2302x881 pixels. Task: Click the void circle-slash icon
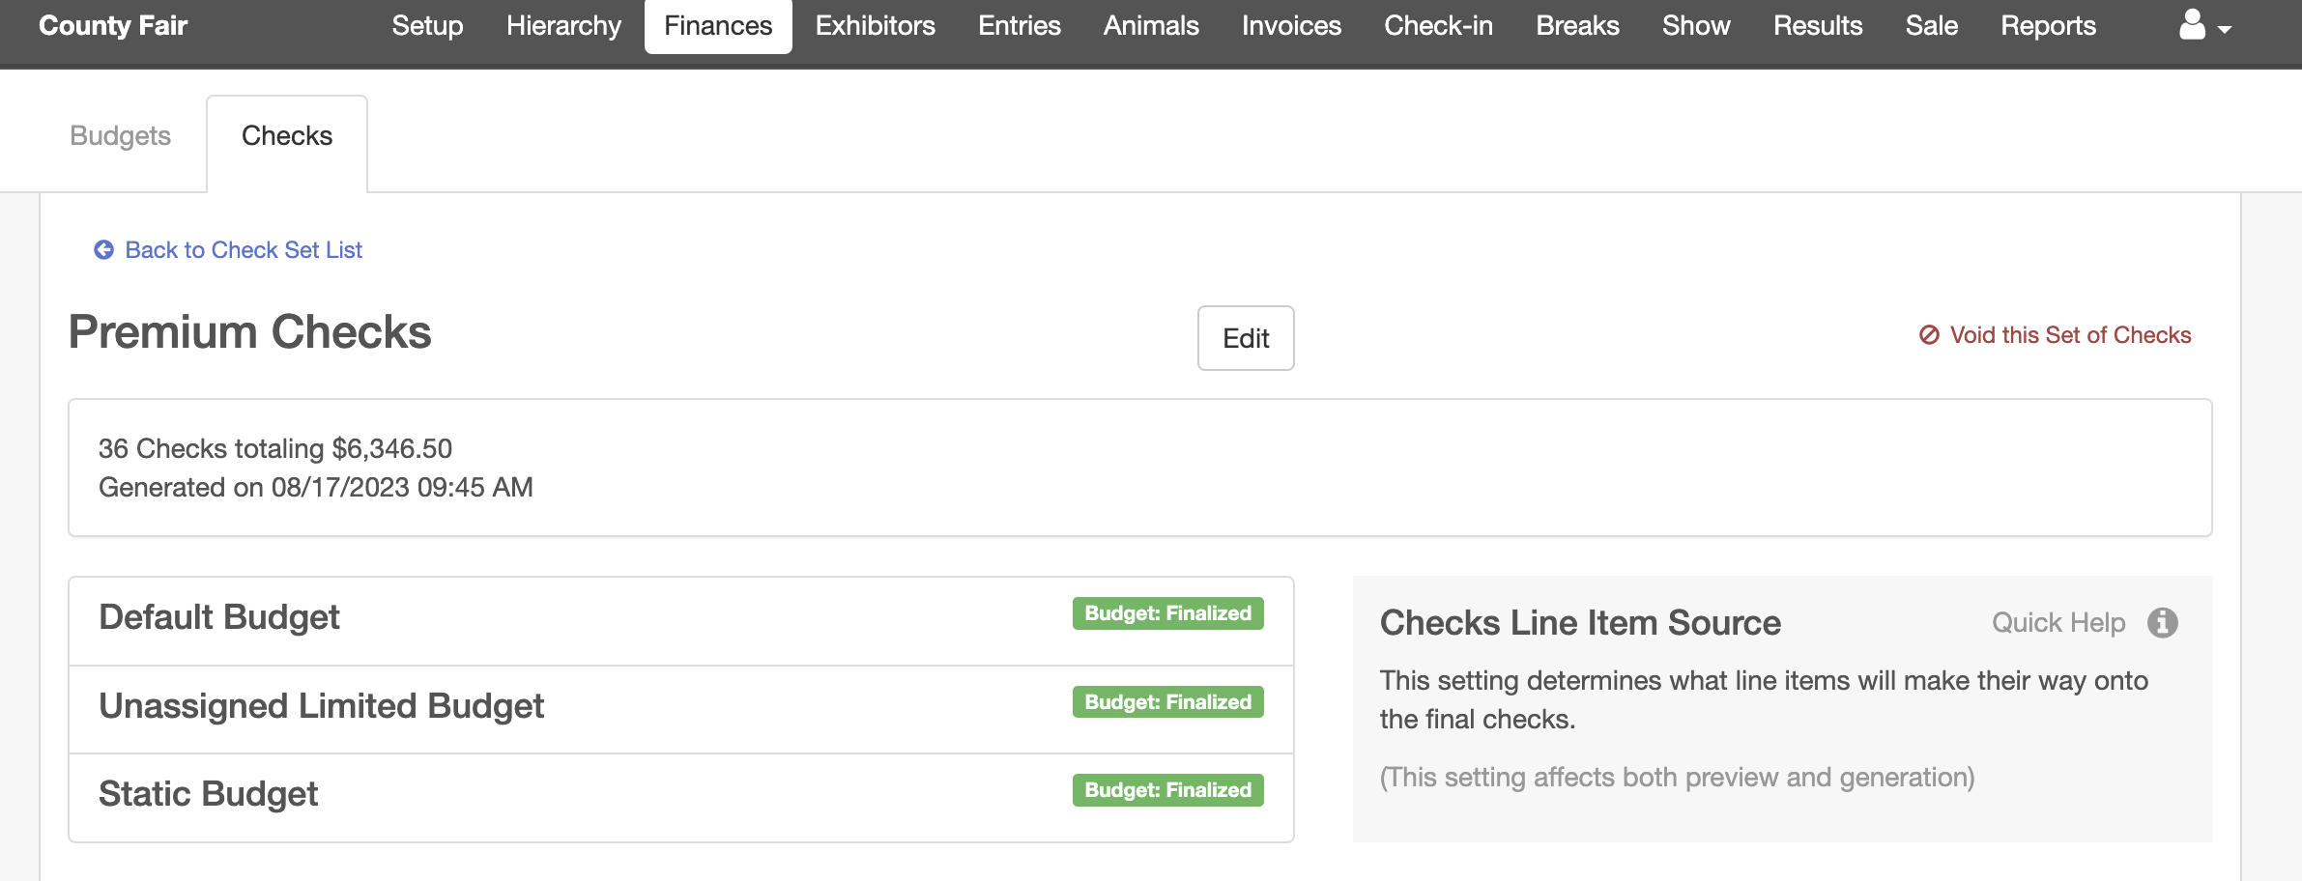pos(1929,335)
